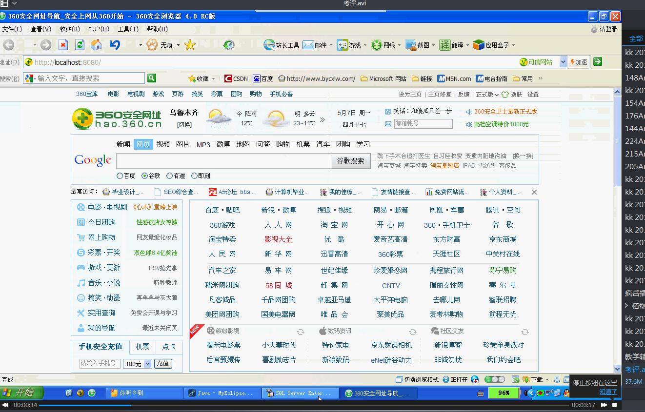Click the 截图 screenshot tool icon

coord(410,45)
